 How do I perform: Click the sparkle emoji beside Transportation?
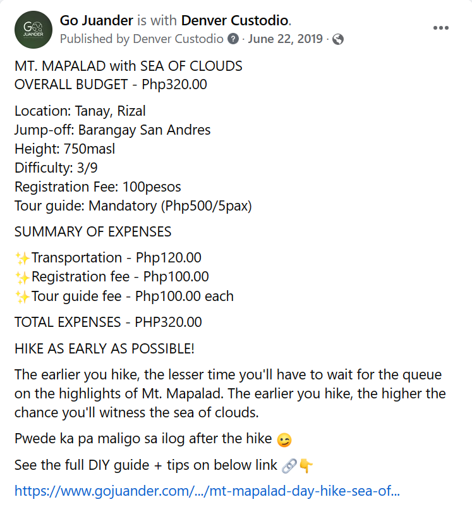[22, 258]
